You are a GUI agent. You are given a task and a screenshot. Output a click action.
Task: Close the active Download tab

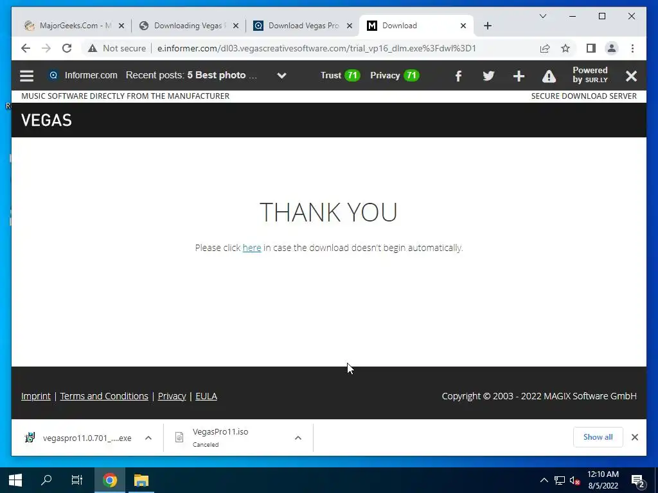click(463, 26)
